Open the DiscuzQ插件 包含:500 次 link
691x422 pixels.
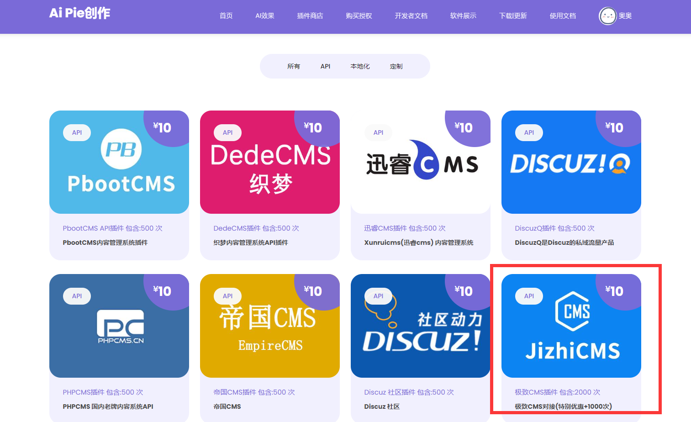click(554, 228)
